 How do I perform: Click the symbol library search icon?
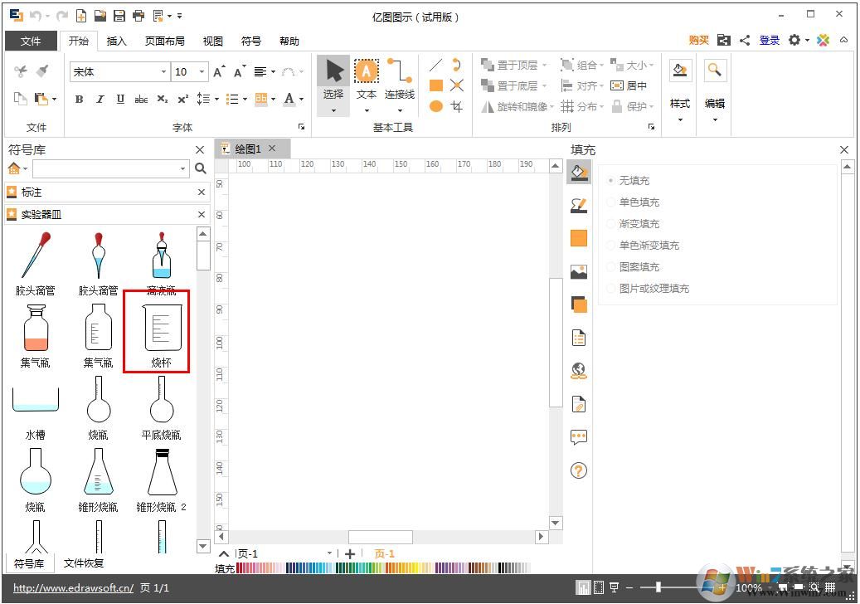click(x=200, y=168)
